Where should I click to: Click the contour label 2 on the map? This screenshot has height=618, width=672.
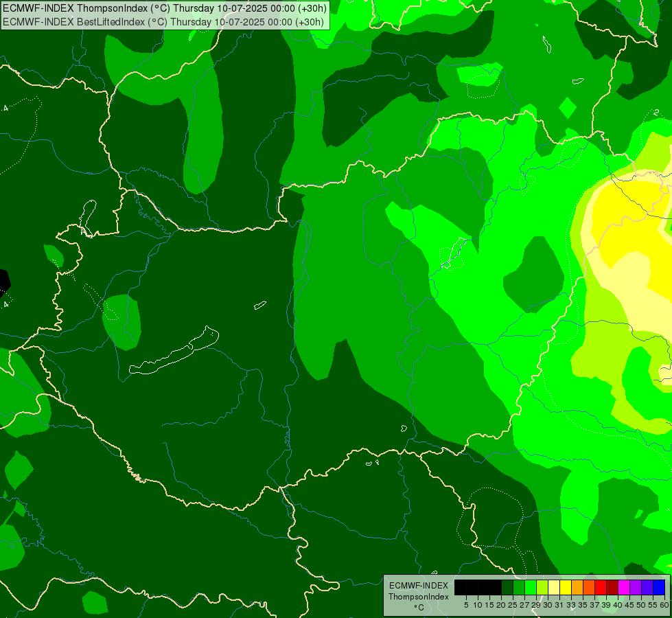(656, 113)
